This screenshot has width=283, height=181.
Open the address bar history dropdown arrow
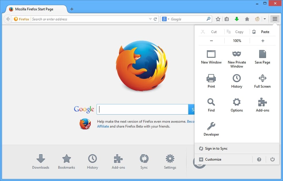[x=150, y=19]
